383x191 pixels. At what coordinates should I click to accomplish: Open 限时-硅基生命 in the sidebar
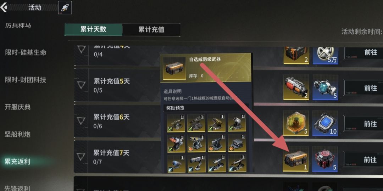[x=26, y=52]
